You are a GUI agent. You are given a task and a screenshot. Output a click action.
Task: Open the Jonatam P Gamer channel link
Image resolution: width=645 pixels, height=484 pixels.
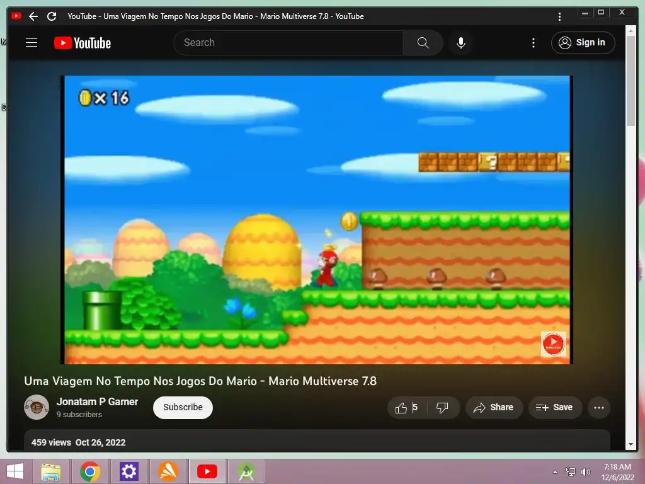(x=97, y=401)
